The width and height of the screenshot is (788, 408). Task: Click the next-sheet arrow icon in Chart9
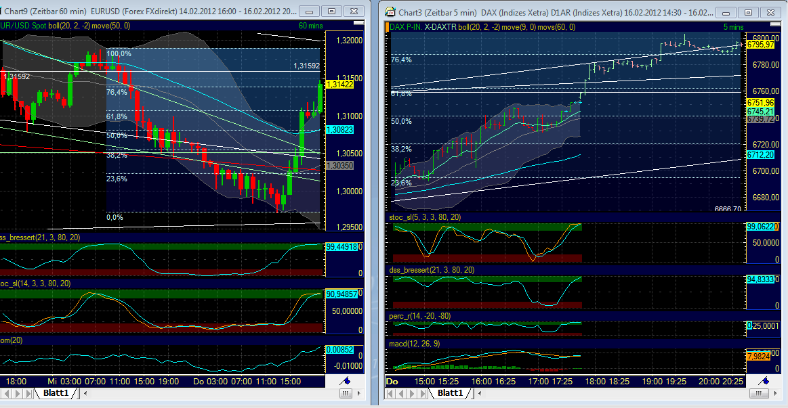(18, 392)
